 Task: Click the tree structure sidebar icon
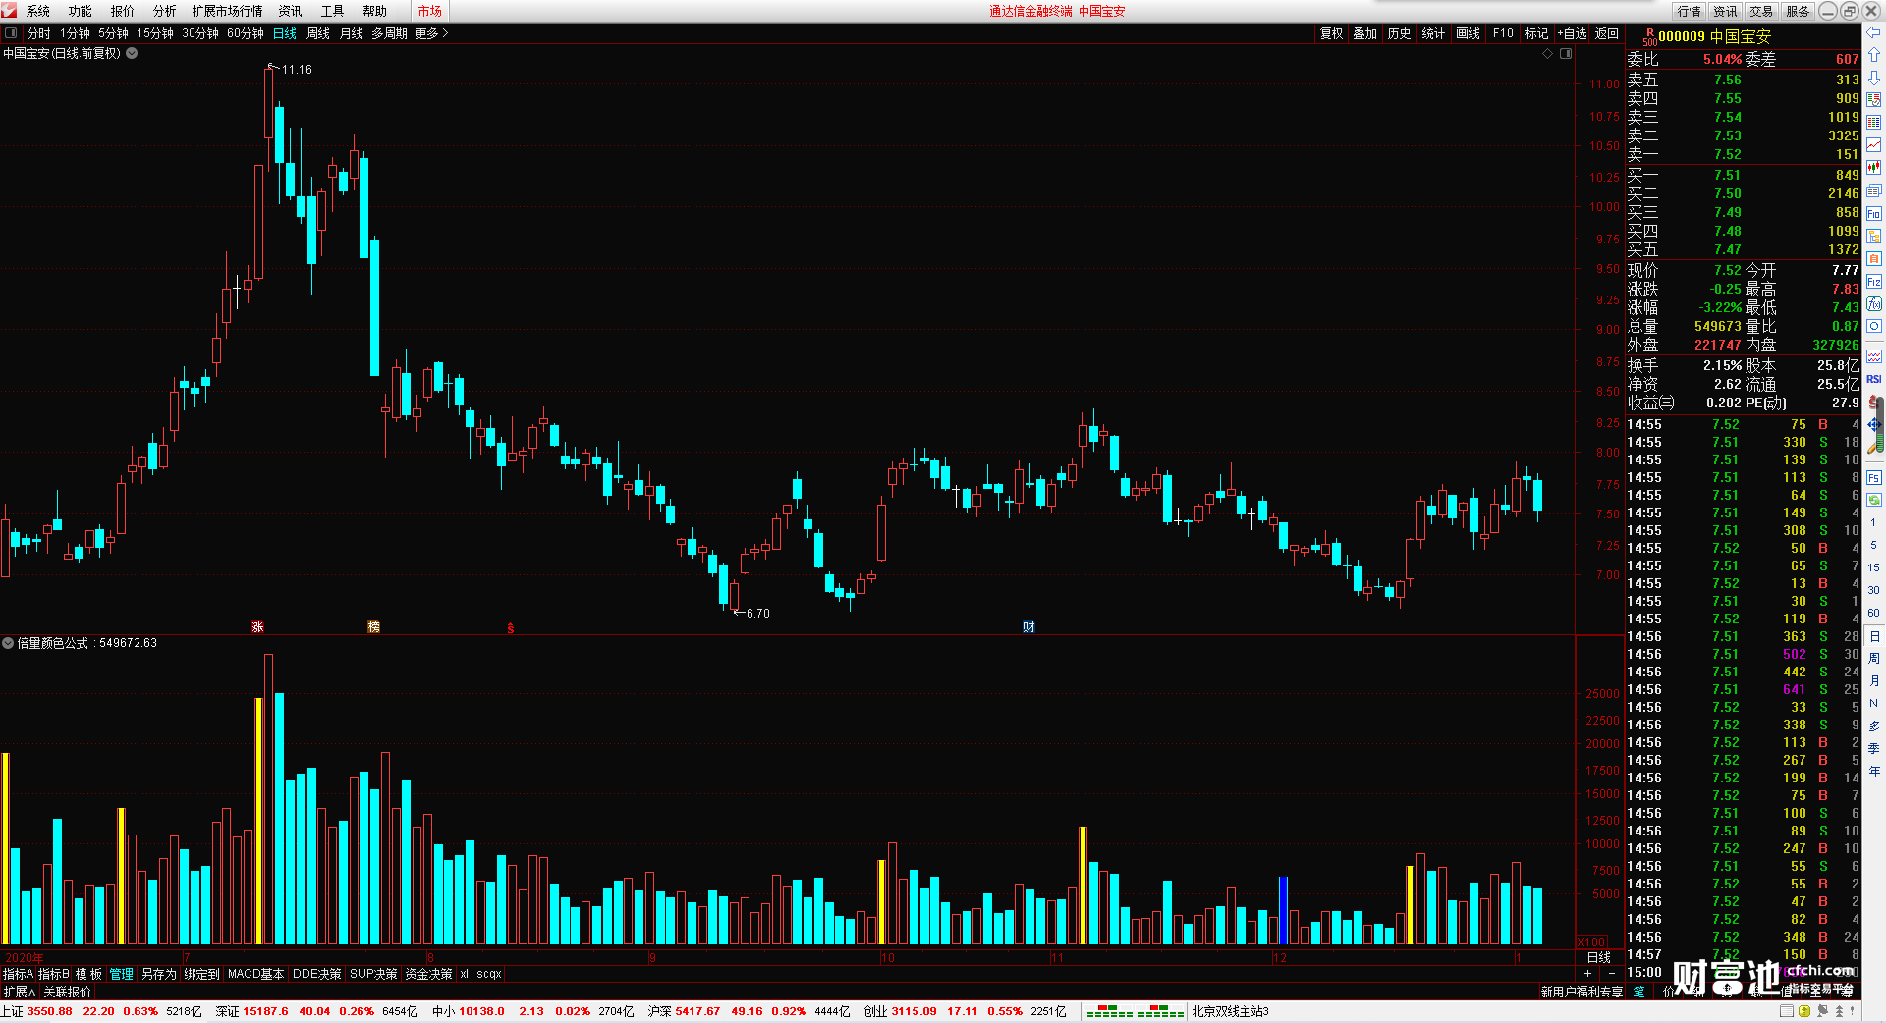(1874, 237)
